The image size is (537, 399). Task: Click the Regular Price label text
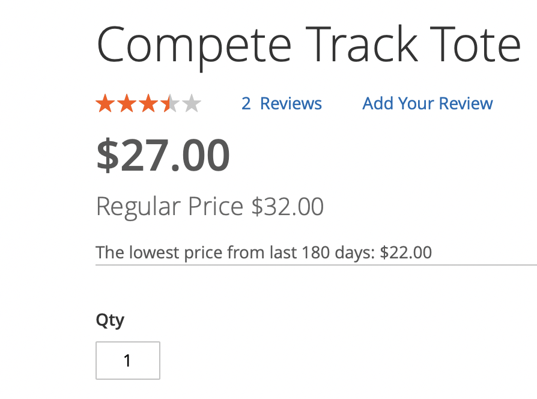(170, 207)
